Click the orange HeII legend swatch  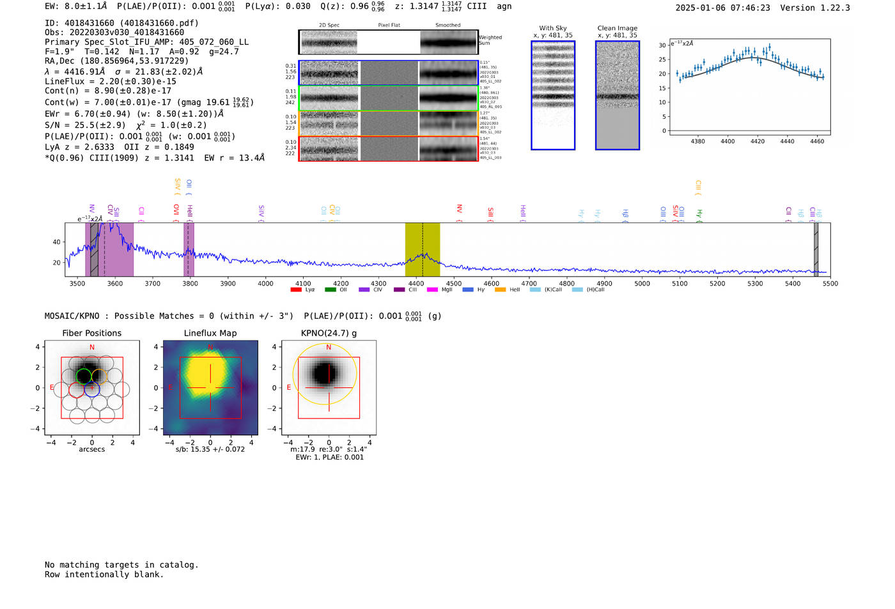pos(500,289)
